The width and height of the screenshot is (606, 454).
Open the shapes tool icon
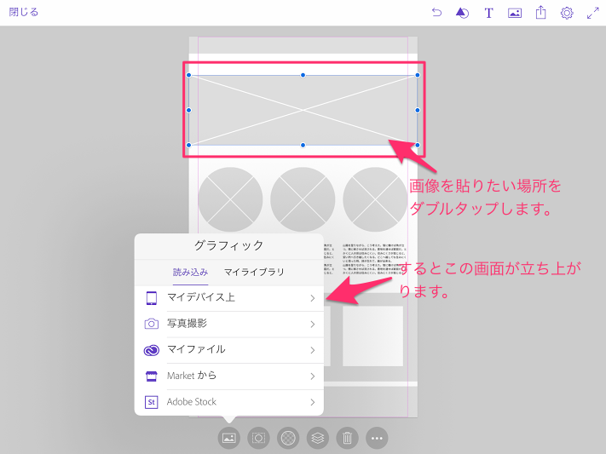coord(462,13)
